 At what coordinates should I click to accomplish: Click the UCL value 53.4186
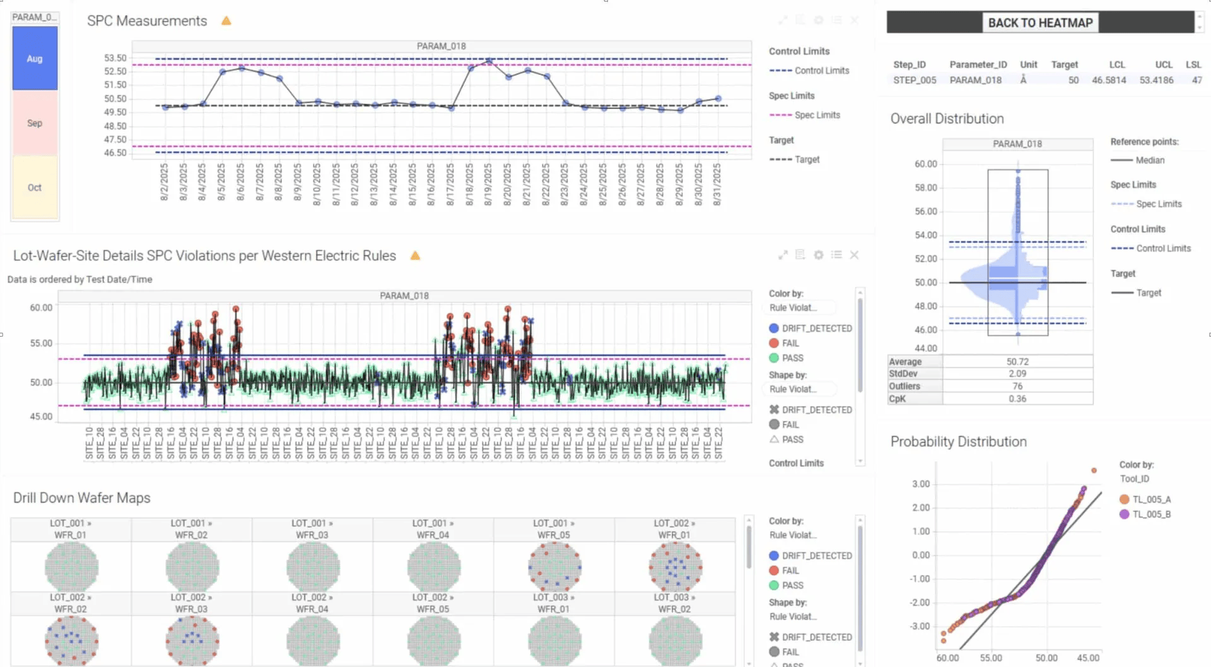(x=1156, y=80)
